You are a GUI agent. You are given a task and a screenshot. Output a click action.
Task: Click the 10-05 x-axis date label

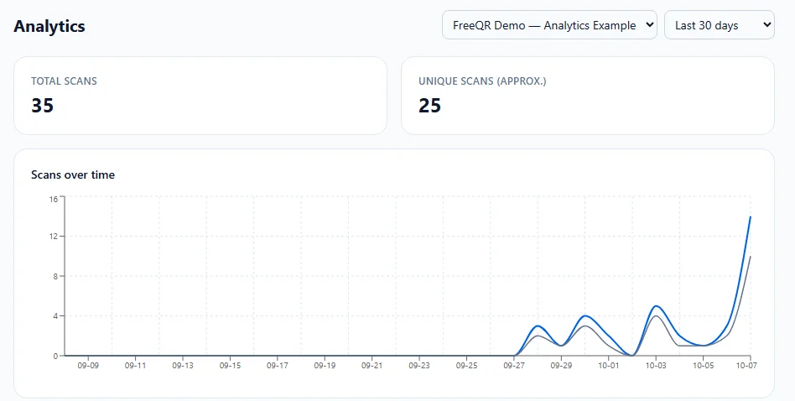coord(703,366)
